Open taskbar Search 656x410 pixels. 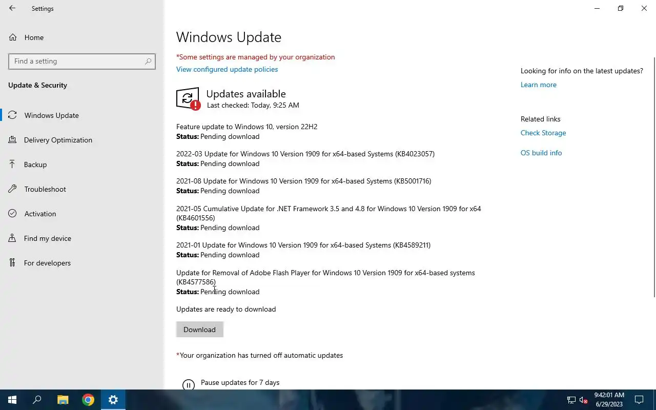tap(37, 400)
